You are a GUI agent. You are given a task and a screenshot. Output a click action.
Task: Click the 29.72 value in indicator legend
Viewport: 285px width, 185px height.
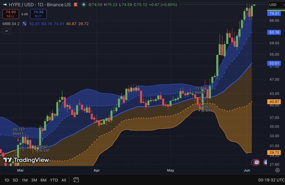click(x=84, y=24)
